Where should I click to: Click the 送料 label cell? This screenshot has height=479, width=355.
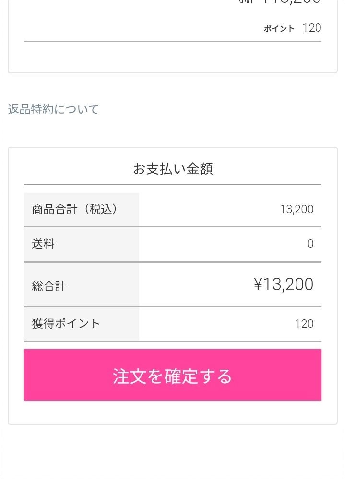44,244
